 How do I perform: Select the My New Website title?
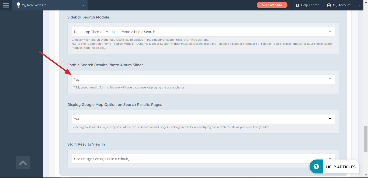34,5
